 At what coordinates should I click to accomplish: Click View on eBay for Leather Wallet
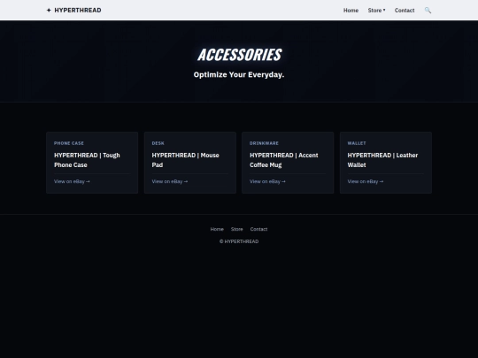tap(366, 181)
